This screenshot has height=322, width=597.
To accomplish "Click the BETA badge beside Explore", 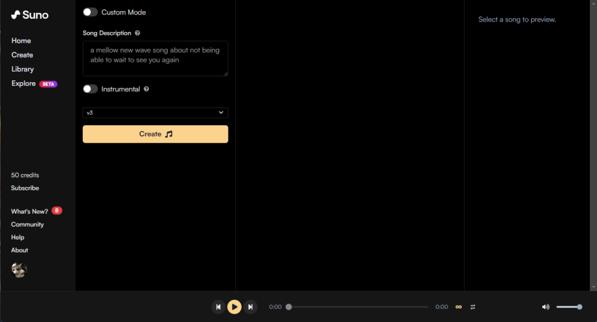I will tap(48, 84).
